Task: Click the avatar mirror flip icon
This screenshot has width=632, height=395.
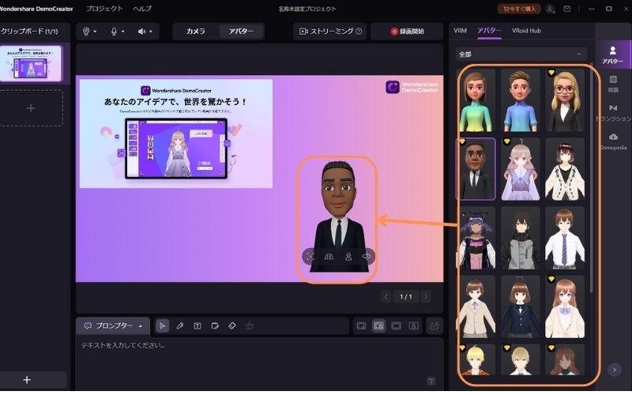Action: pos(329,256)
